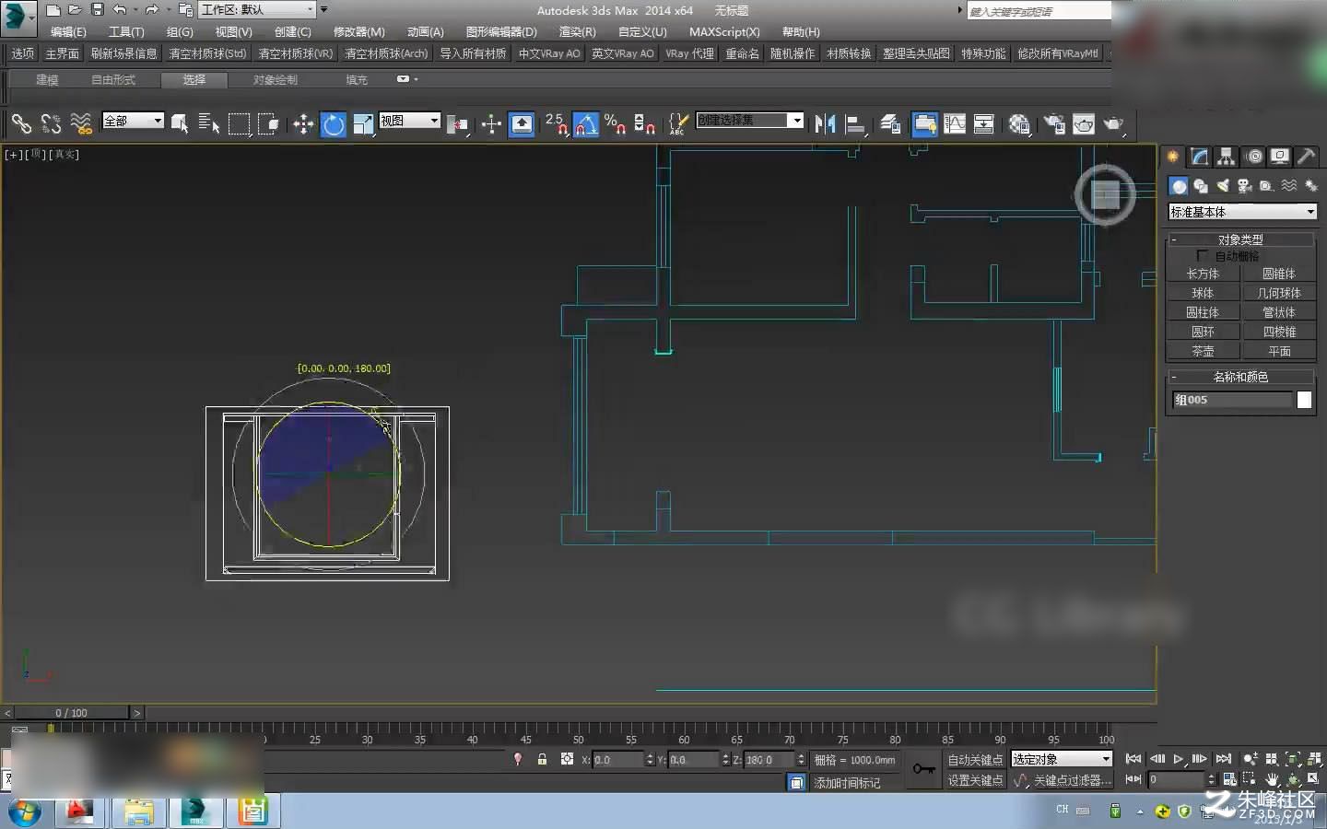Viewport: 1327px width, 829px height.
Task: Click the Select and Manipulate icon
Action: [491, 123]
